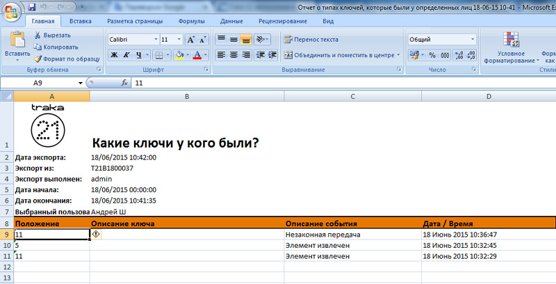
Task: Click the error warning smart tag in B9
Action: click(x=96, y=234)
